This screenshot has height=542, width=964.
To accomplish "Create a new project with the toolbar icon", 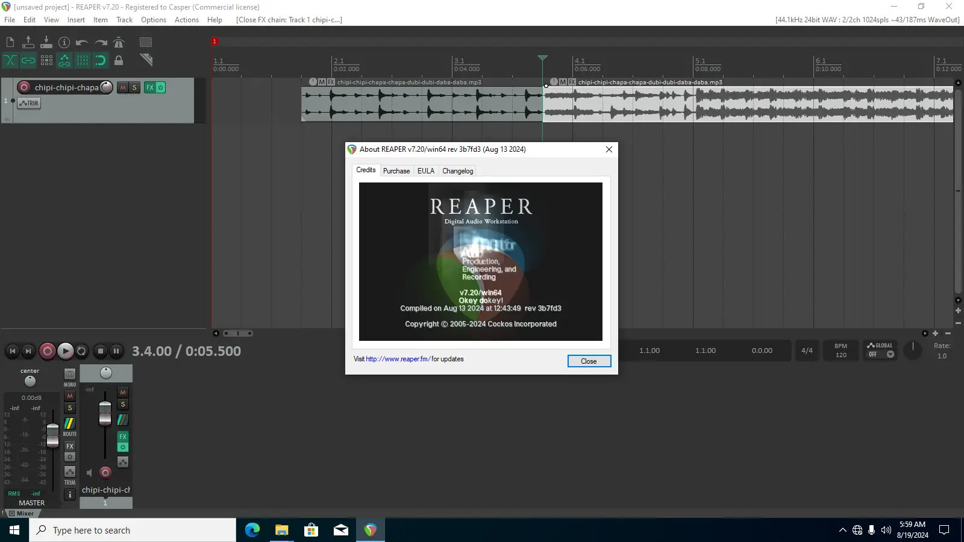I will tap(10, 42).
